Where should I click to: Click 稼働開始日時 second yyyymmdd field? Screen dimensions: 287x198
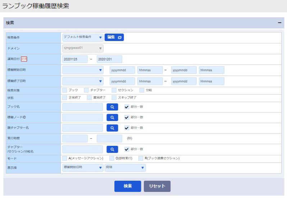184,70
